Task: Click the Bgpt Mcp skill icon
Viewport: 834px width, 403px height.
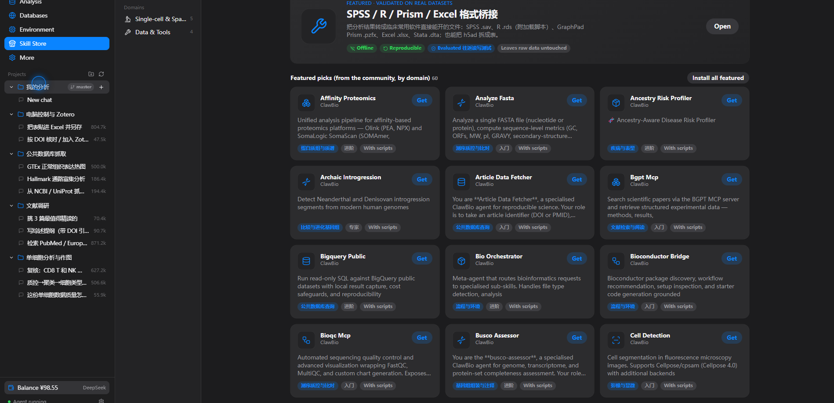Action: click(x=616, y=182)
